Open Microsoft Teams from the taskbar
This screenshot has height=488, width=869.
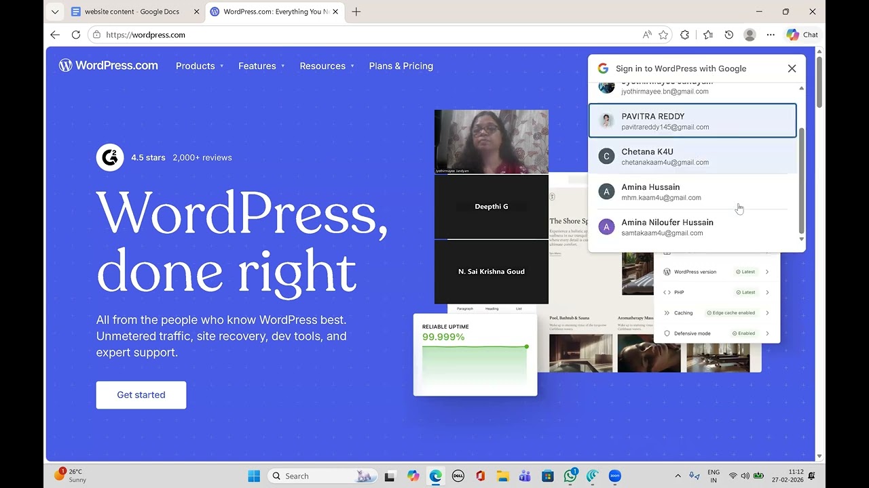pyautogui.click(x=525, y=476)
